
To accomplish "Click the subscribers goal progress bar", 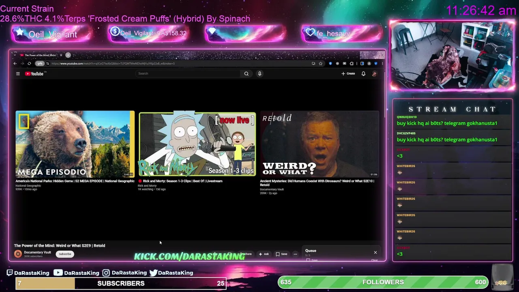I will pyautogui.click(x=121, y=283).
